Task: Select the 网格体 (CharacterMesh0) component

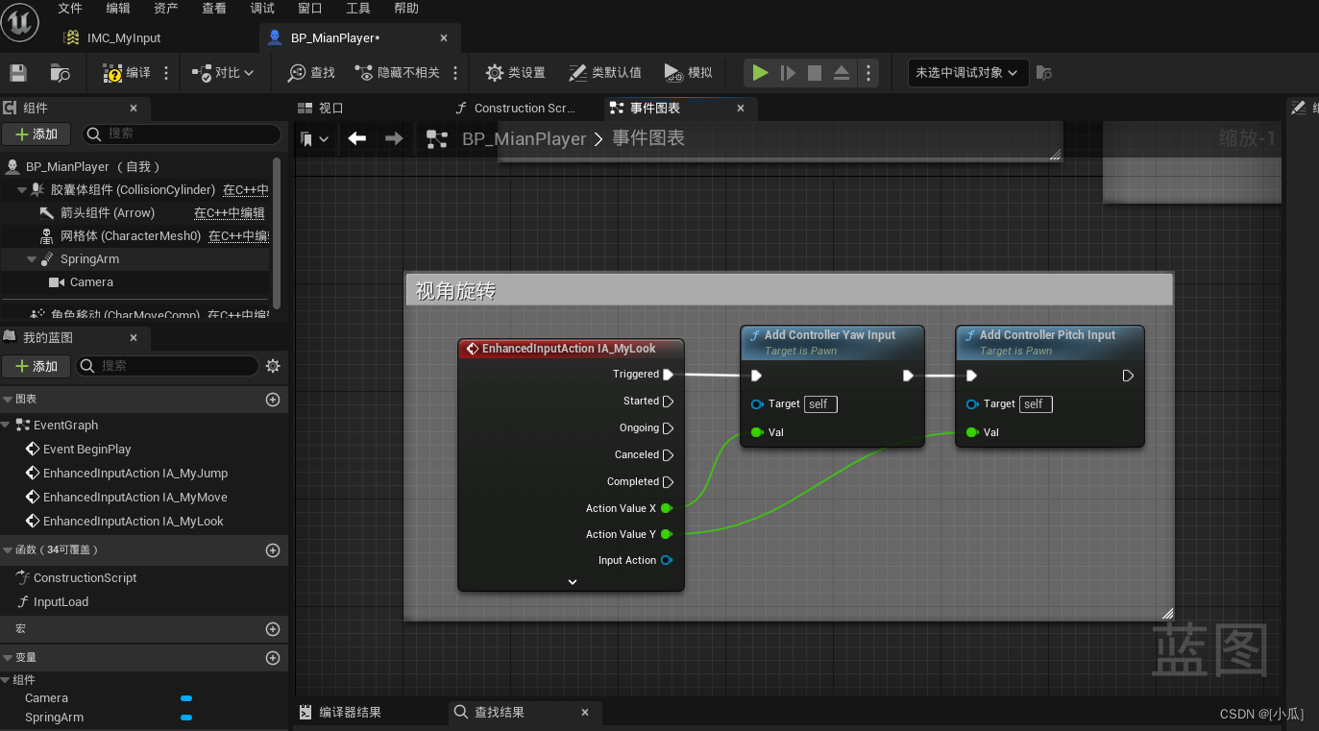Action: [131, 236]
